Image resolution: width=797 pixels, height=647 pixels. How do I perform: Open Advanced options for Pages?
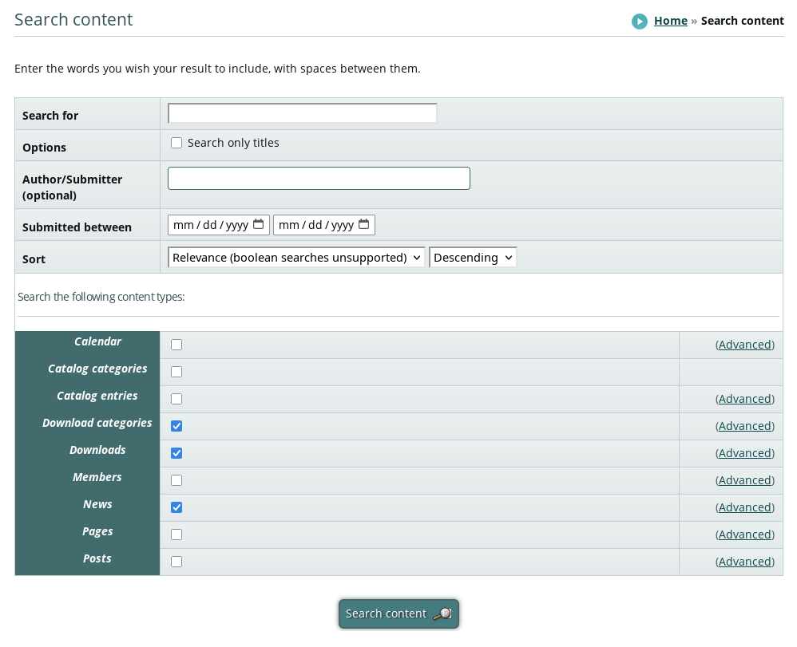(x=744, y=535)
